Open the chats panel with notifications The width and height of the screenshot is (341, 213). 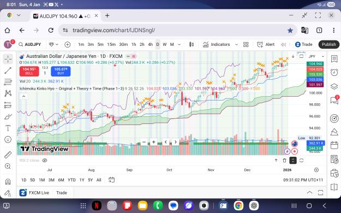pyautogui.click(x=334, y=100)
